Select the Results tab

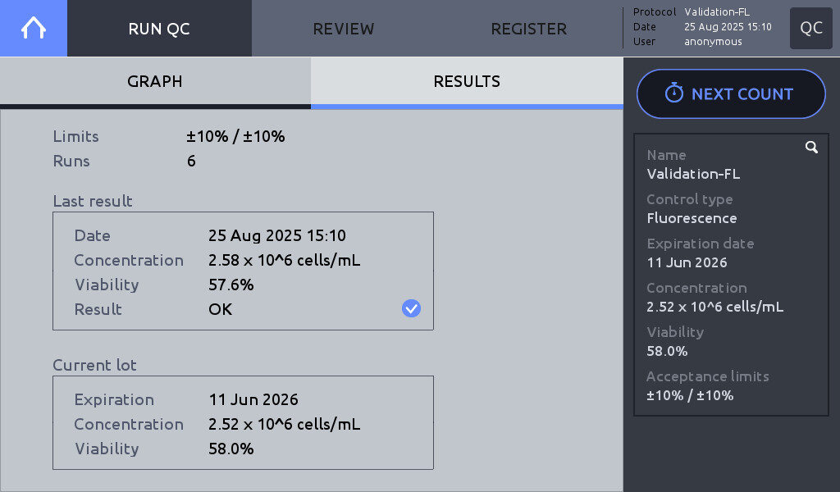[x=467, y=81]
